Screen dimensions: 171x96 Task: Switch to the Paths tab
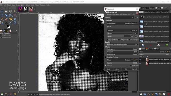[x=157, y=49]
